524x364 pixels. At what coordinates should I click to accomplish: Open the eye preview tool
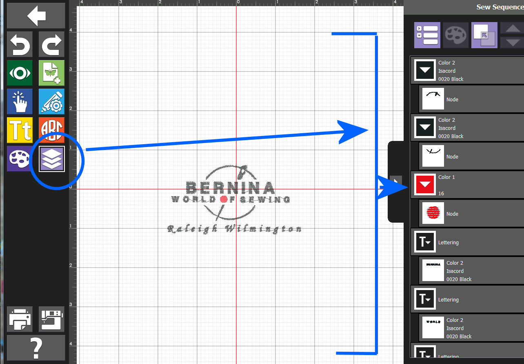pos(20,73)
